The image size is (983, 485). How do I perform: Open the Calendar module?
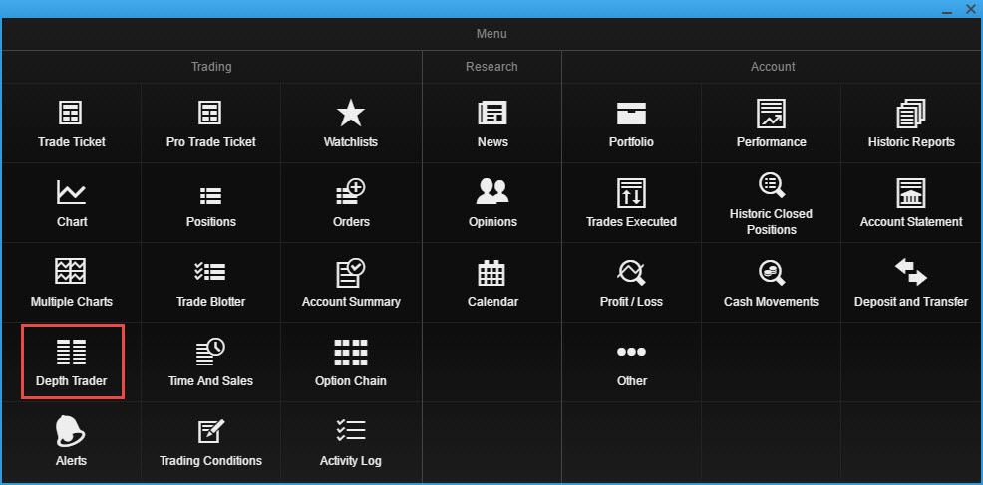coord(492,283)
